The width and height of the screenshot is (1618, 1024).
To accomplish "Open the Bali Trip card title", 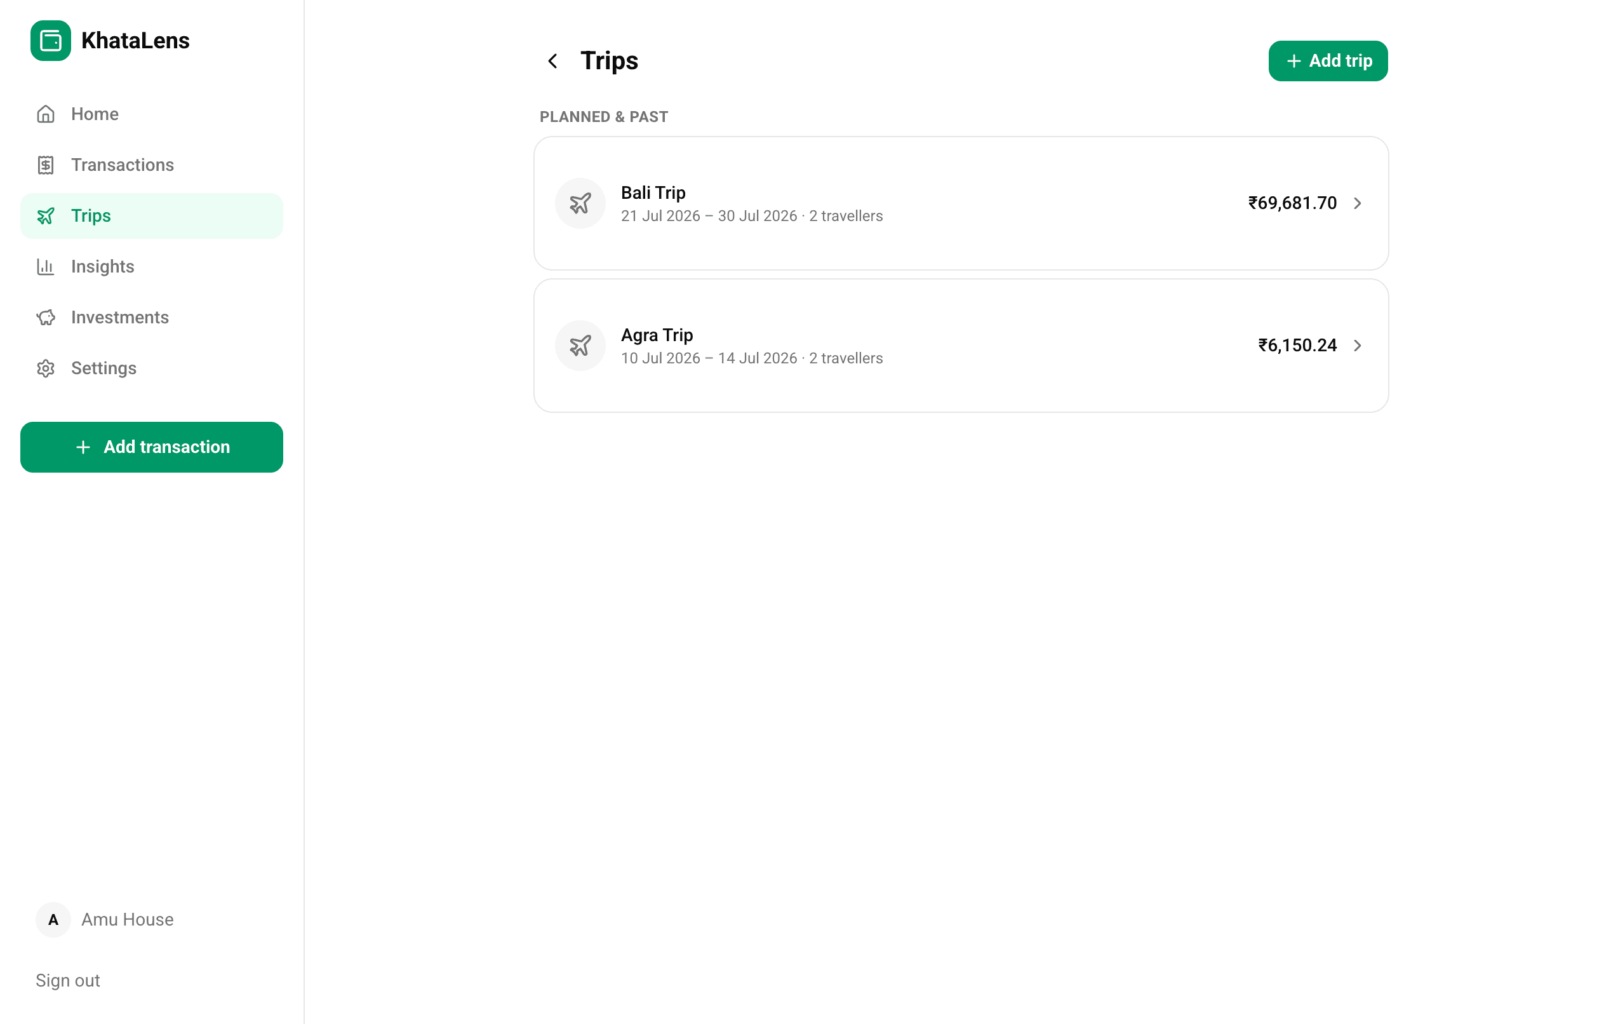I will coord(653,193).
